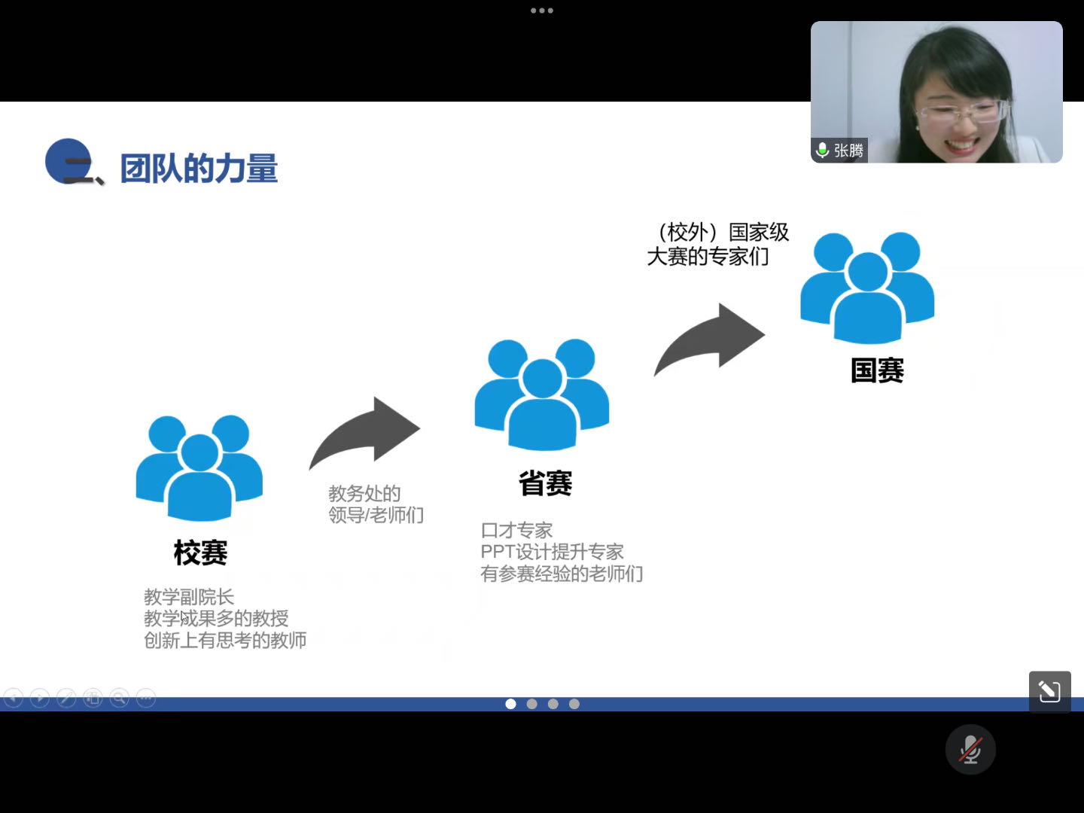Click the 省赛 people group icon

click(542, 394)
